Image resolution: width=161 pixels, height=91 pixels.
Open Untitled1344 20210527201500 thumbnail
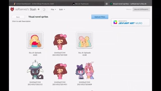[x=60, y=42]
